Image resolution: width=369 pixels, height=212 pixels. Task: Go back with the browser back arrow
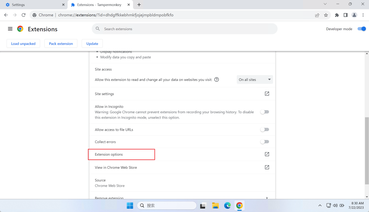point(6,15)
